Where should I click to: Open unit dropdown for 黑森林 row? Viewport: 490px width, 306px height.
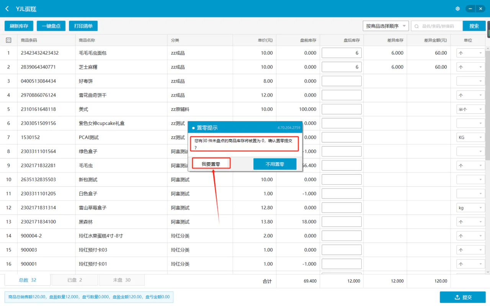tap(470, 222)
